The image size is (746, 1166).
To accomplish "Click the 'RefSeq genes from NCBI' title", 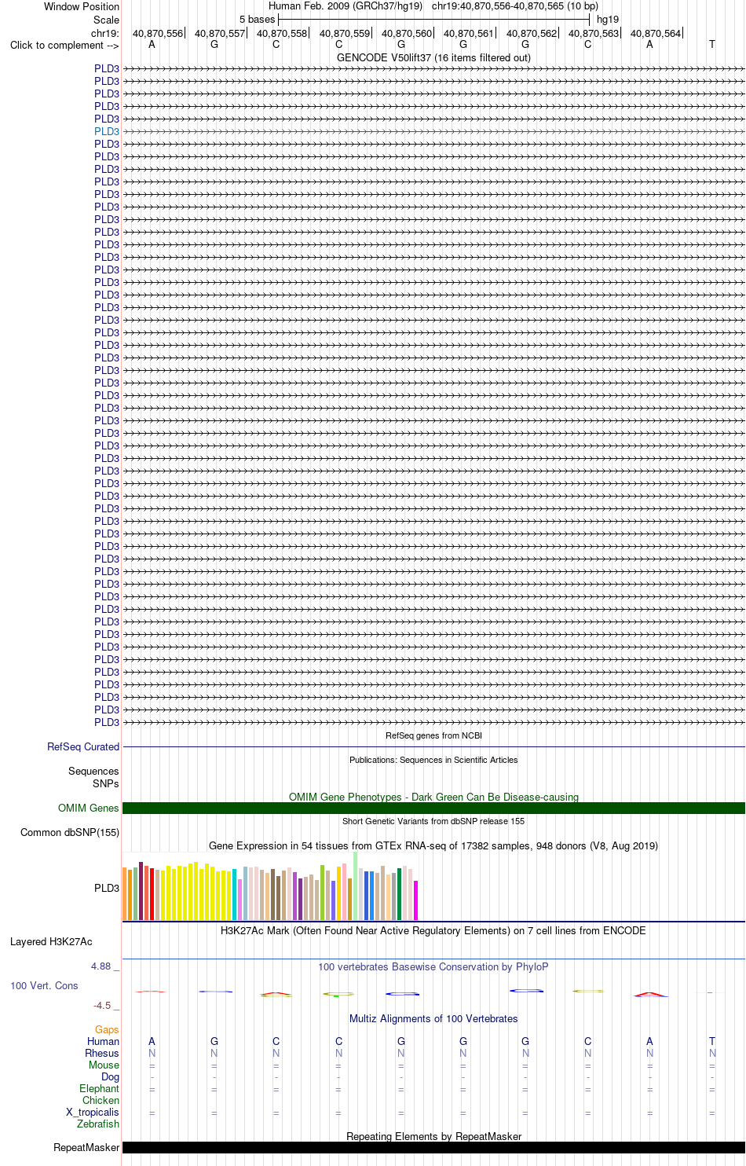I will click(x=433, y=735).
